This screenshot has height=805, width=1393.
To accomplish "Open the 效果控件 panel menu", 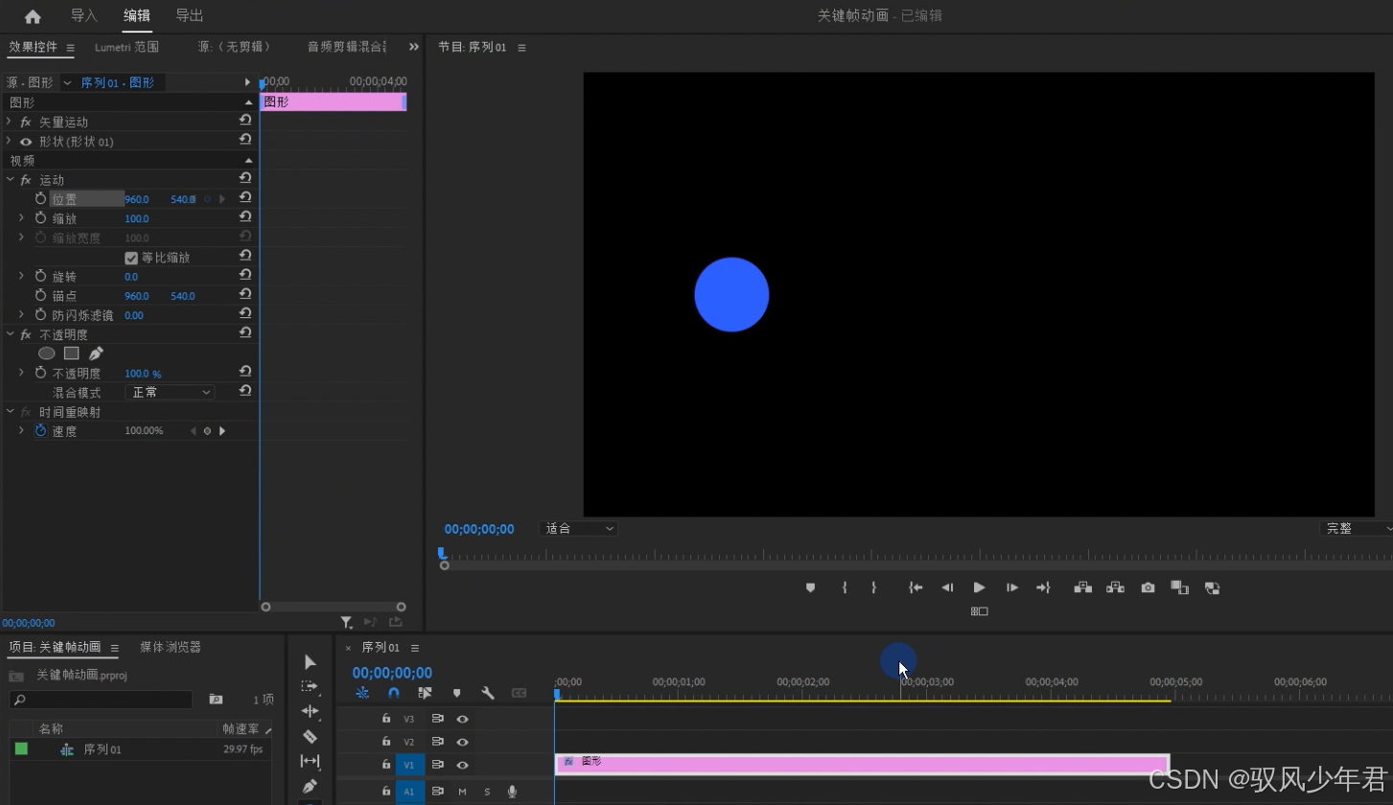I will click(x=70, y=48).
